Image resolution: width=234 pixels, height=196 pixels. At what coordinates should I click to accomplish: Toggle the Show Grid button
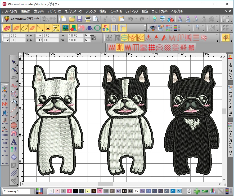[x=115, y=28]
